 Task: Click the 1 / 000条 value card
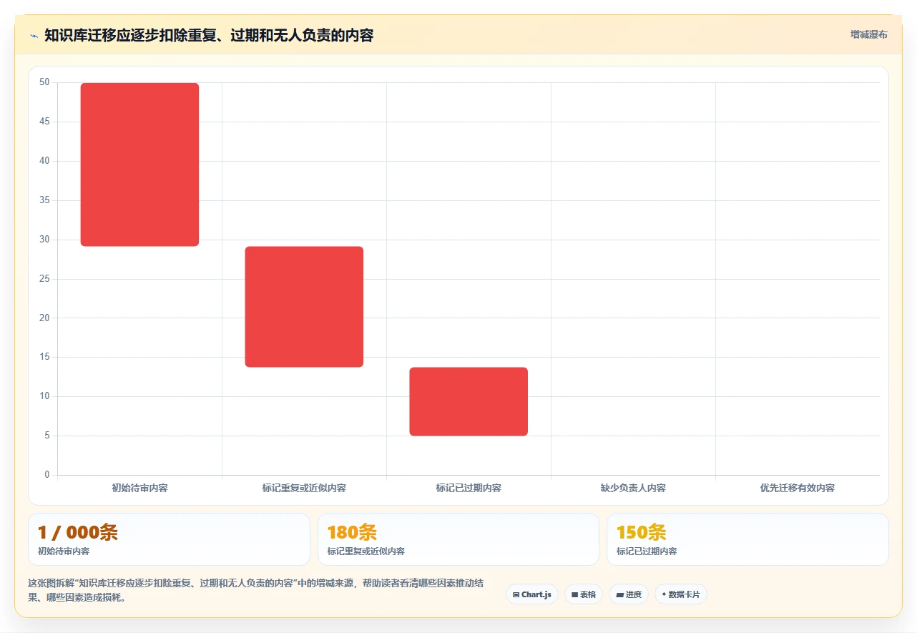[169, 539]
